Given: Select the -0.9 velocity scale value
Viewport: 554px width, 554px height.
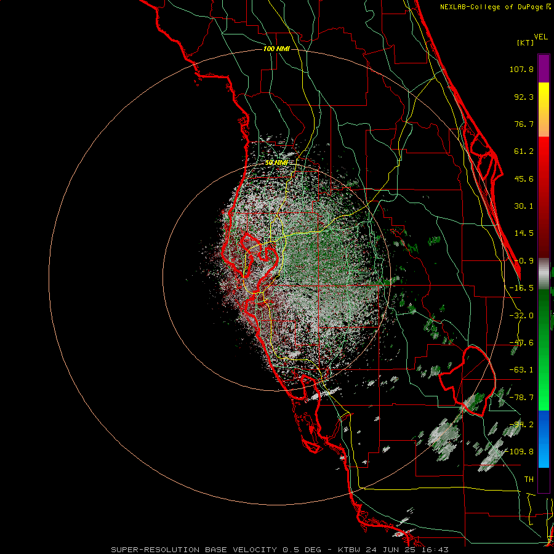Looking at the screenshot, I should tap(524, 261).
